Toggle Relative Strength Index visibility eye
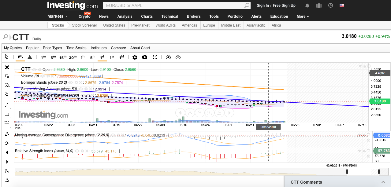The image size is (391, 187). (76, 151)
